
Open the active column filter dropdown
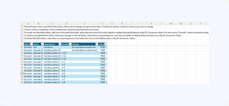pos(106,44)
